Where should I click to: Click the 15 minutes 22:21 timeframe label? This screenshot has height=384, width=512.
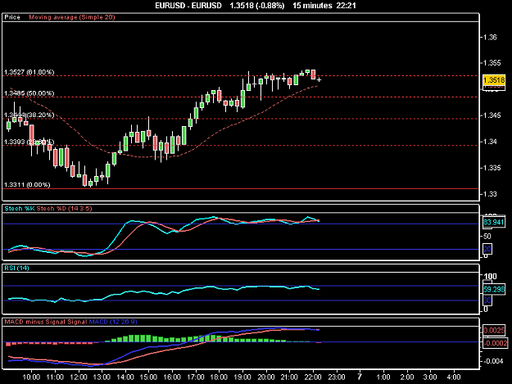[x=324, y=6]
